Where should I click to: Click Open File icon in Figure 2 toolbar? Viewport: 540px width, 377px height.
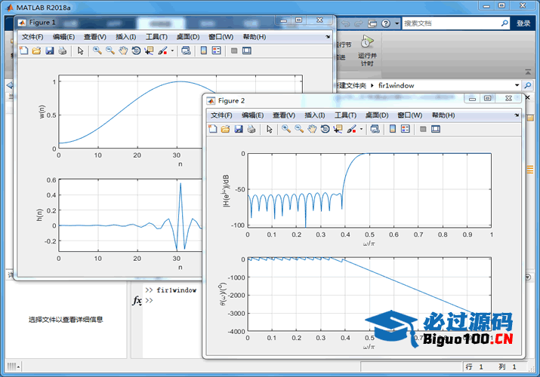(226, 129)
